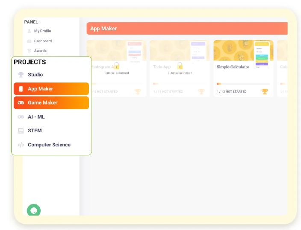
Task: Go to My Profile in the panel
Action: point(42,31)
